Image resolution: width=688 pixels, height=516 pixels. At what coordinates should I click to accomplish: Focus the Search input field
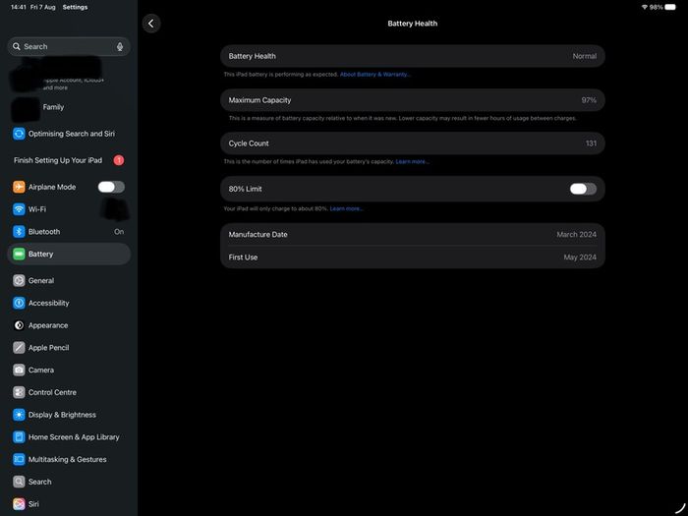69,46
